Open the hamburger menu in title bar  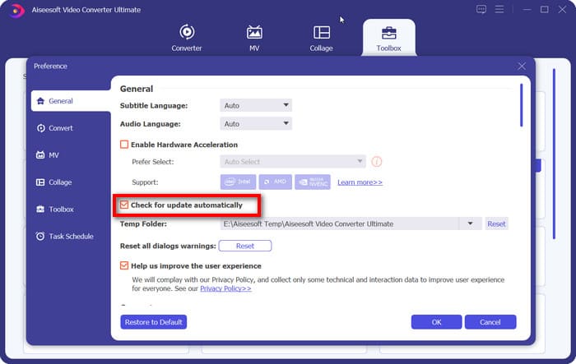tap(499, 9)
